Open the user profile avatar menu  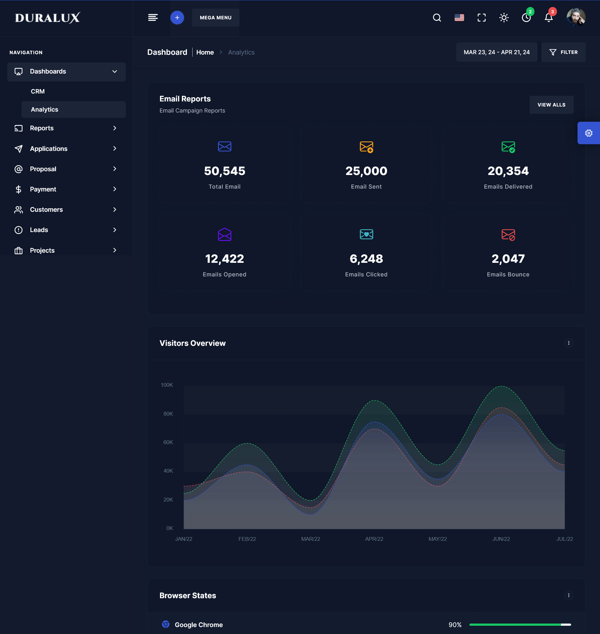coord(576,18)
